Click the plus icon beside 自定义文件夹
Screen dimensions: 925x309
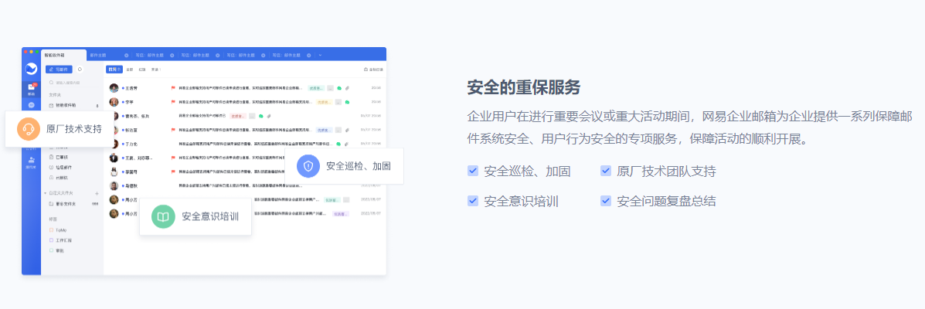97,193
